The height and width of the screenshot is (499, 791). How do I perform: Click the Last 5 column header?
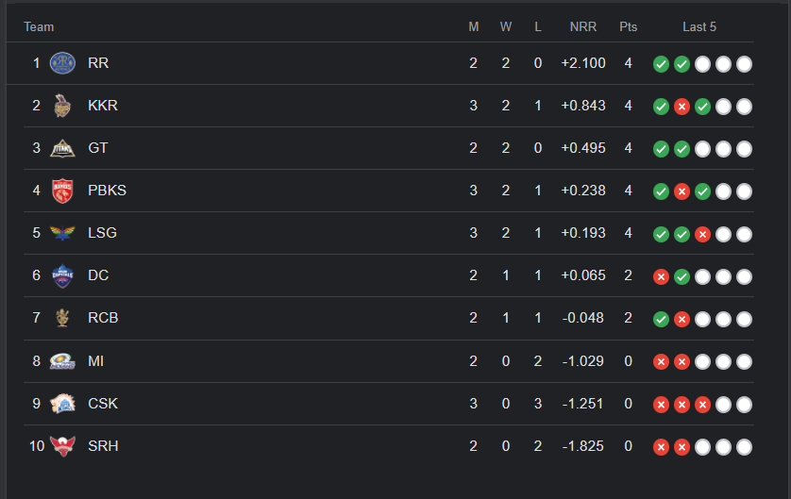[x=699, y=26]
